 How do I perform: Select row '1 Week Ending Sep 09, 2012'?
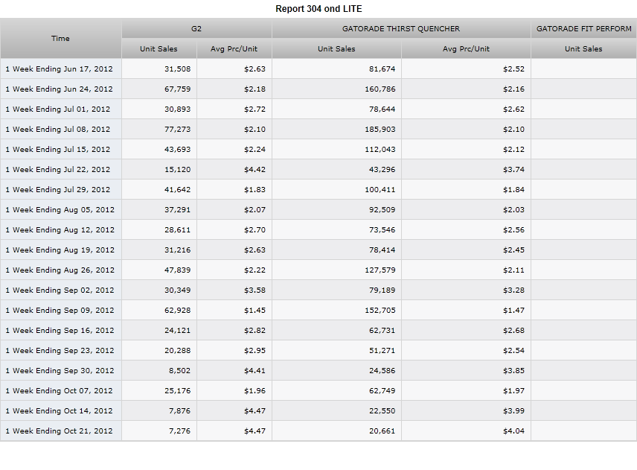pos(318,310)
